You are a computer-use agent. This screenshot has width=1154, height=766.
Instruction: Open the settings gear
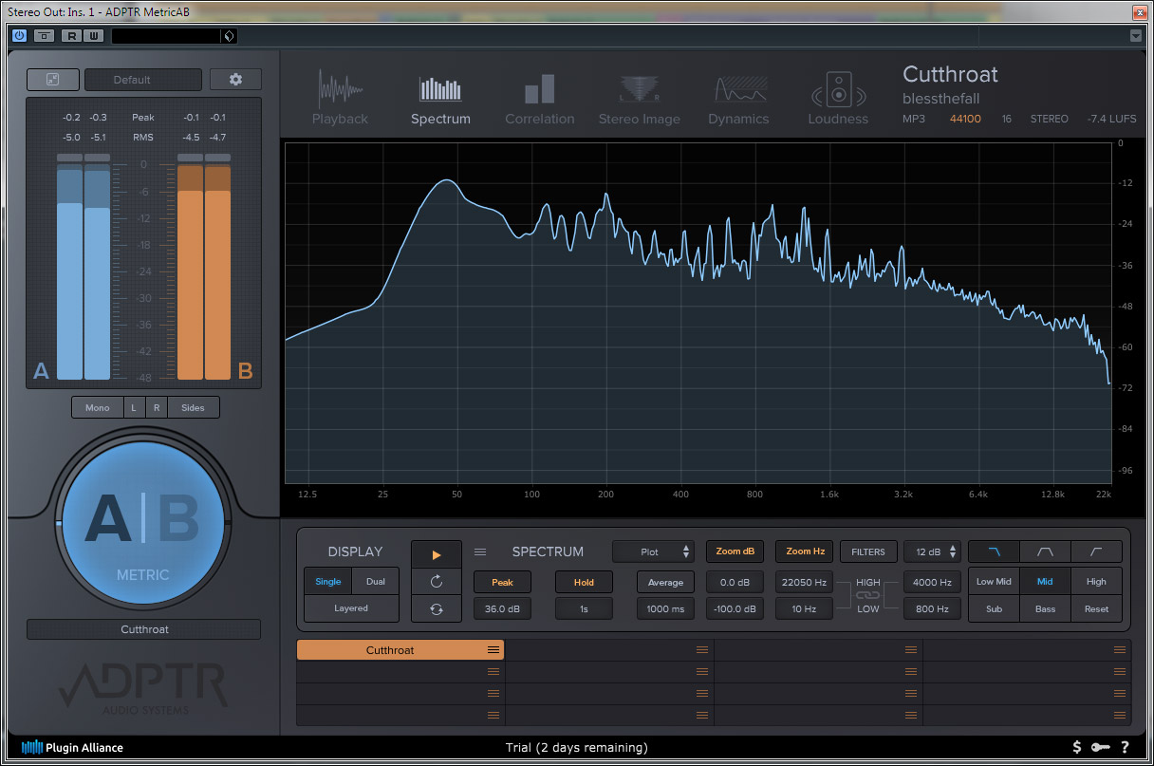pos(235,80)
